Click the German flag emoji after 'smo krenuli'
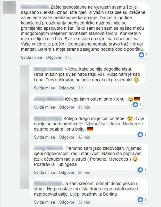This screenshot has width=161, height=207. click(x=137, y=99)
